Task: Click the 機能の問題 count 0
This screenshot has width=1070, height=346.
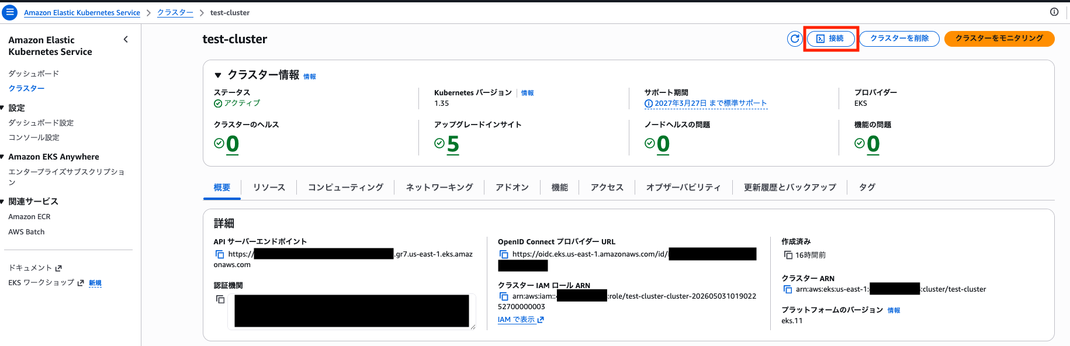Action: point(873,144)
